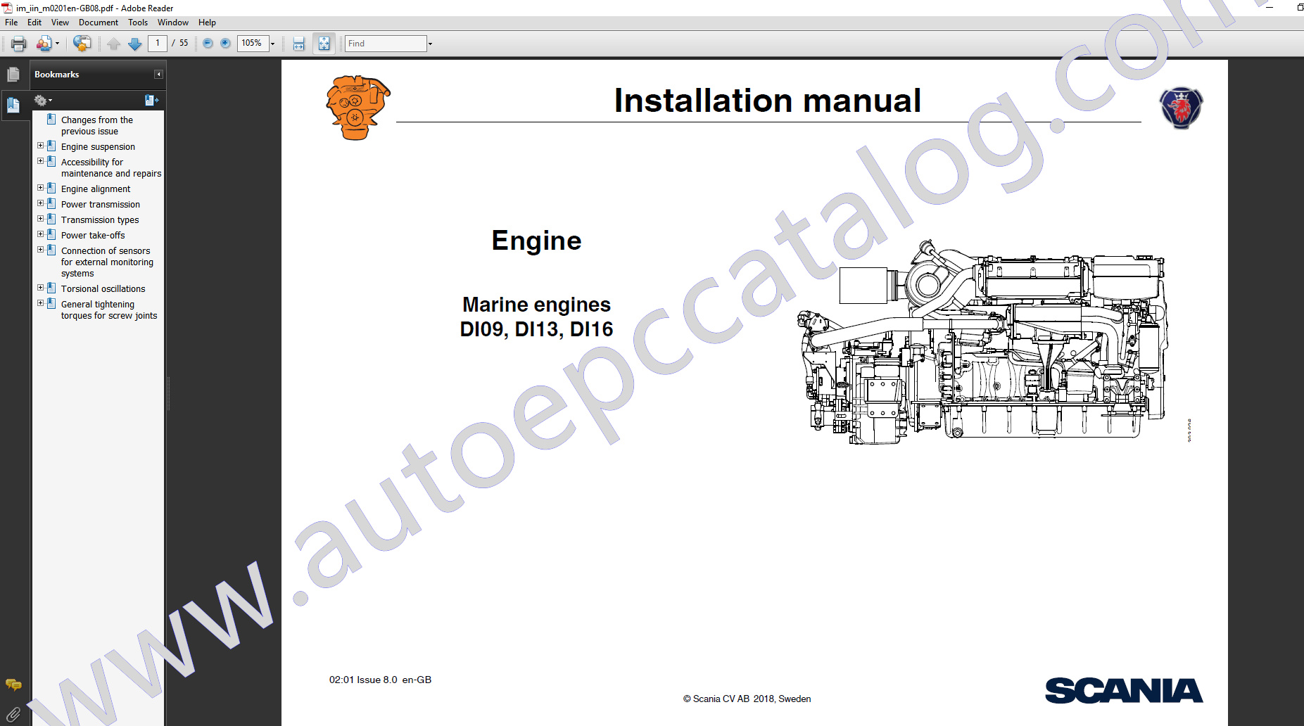Open the Comments panel icon

tap(13, 684)
